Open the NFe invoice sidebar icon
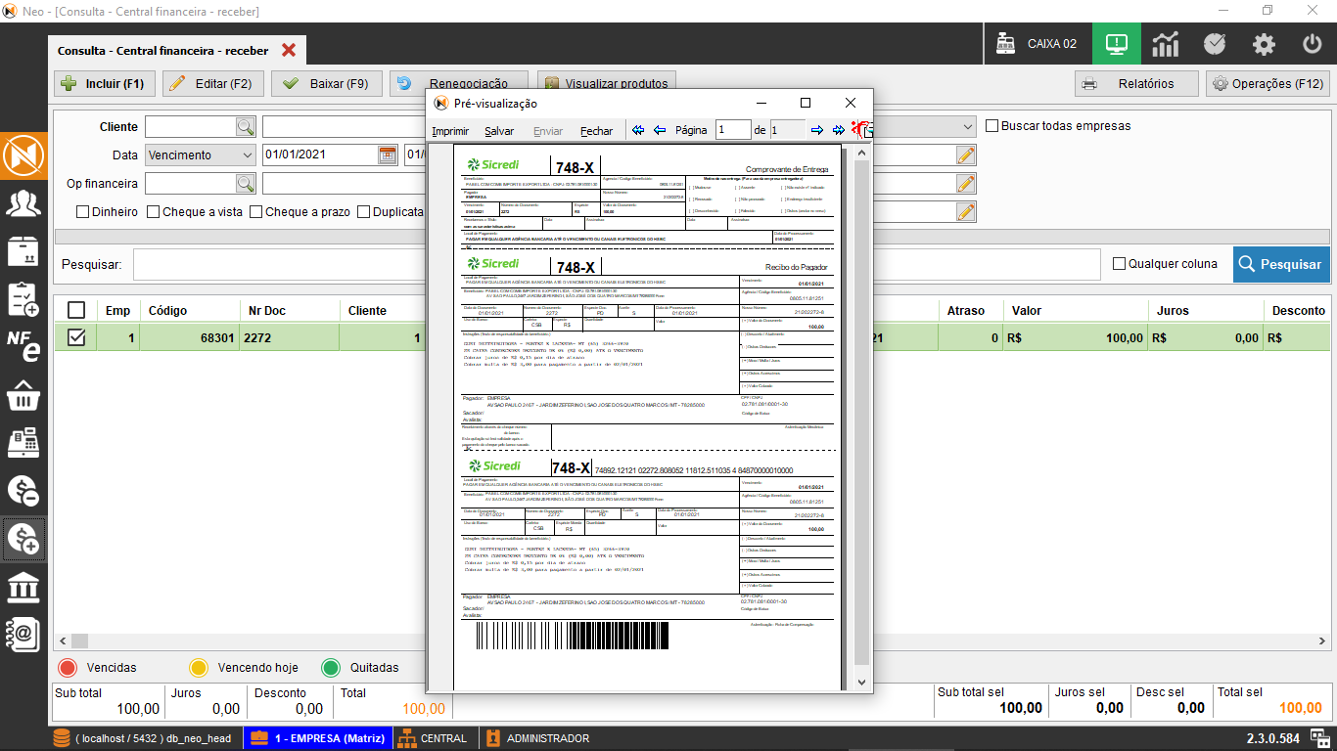This screenshot has width=1337, height=751. click(23, 346)
